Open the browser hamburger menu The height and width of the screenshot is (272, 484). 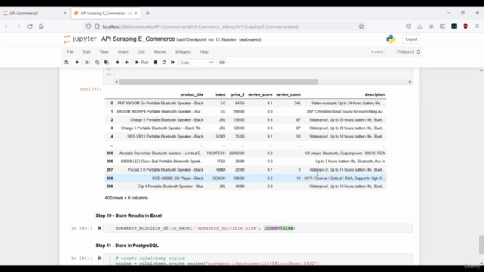click(477, 26)
